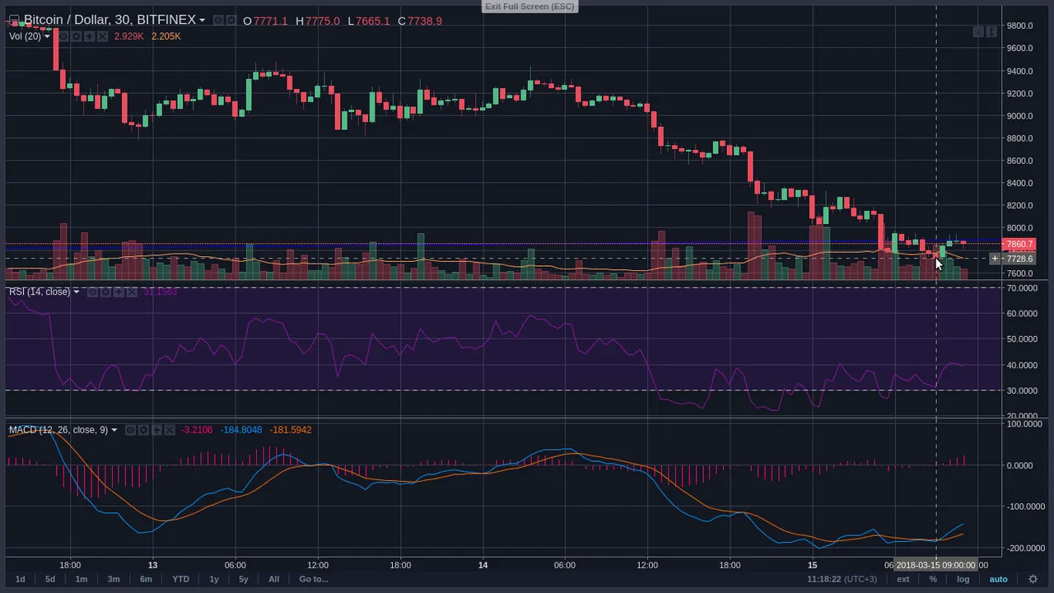Toggle visibility of the Vol indicator
The width and height of the screenshot is (1054, 593).
pyautogui.click(x=63, y=36)
